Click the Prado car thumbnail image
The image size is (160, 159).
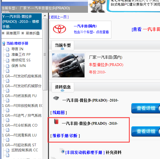(68, 65)
